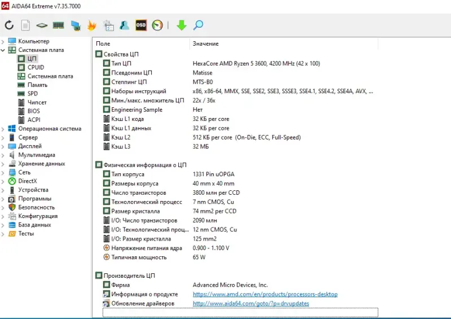451x319 pixels.
Task: Click the value 32 МБ
Action: (x=201, y=146)
